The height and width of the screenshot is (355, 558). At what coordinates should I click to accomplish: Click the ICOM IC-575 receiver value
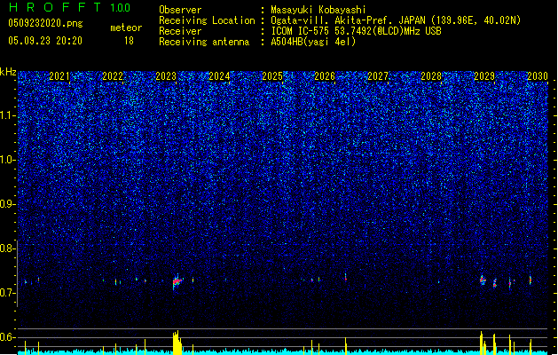pyautogui.click(x=357, y=31)
